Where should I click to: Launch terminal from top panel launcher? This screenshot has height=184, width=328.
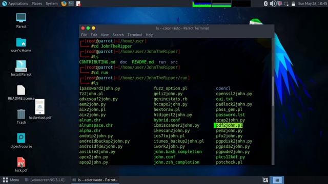[71, 4]
